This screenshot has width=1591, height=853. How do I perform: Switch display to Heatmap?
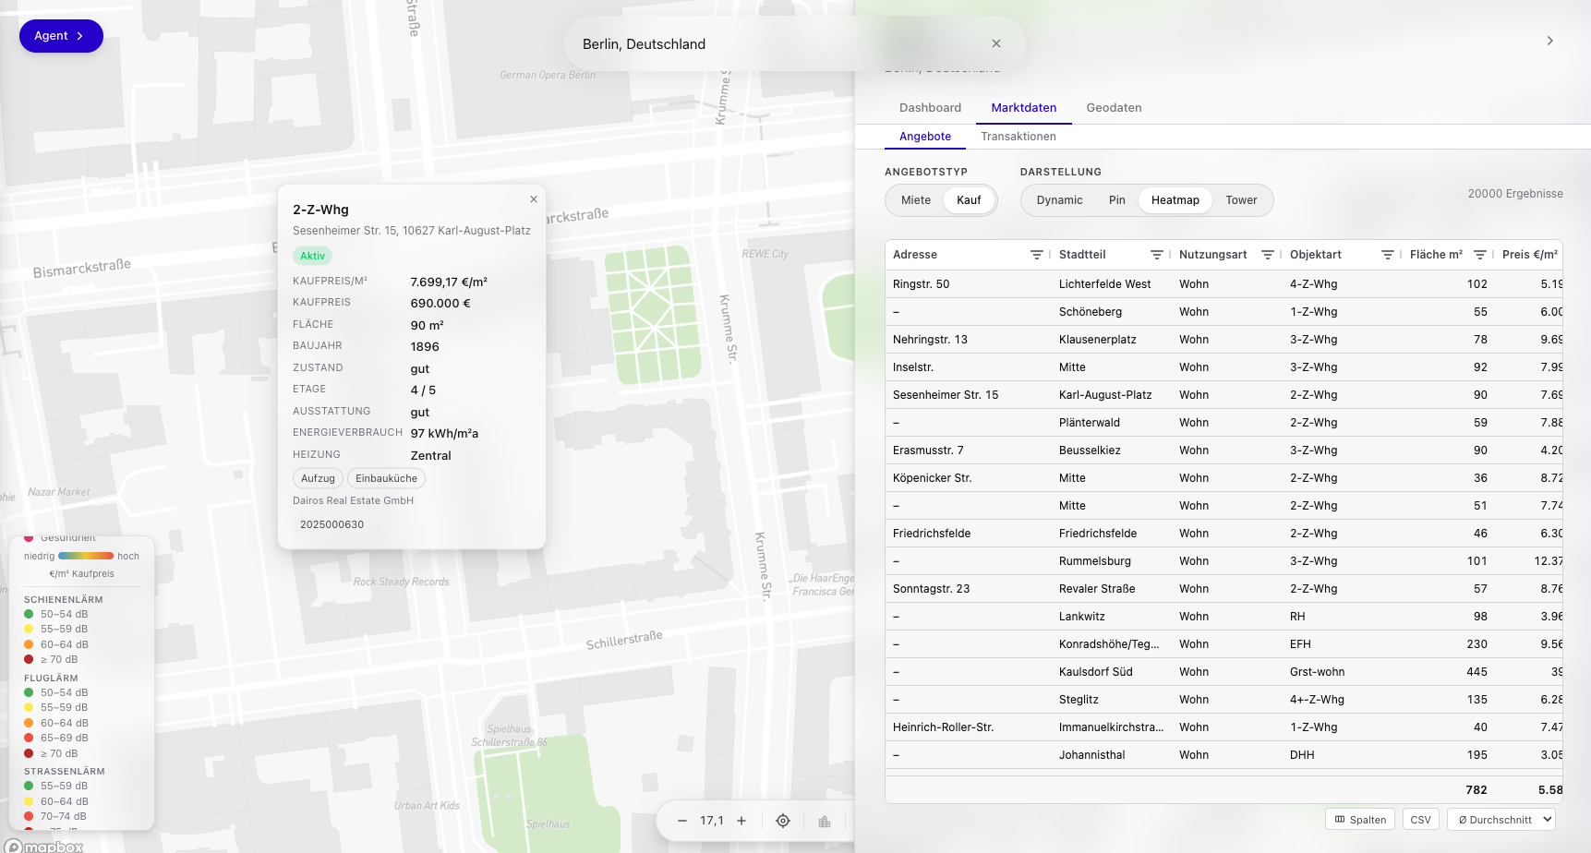1175,200
